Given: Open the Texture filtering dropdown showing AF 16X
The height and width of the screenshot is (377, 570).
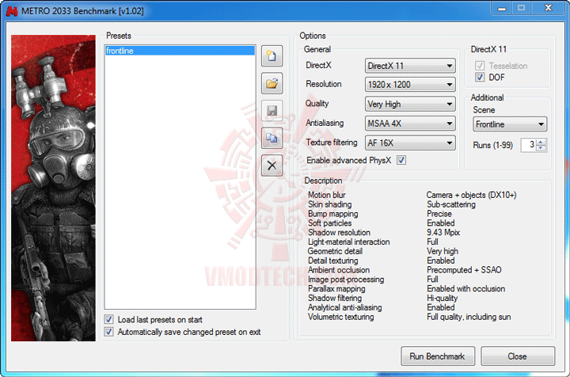Looking at the screenshot, I should click(410, 143).
